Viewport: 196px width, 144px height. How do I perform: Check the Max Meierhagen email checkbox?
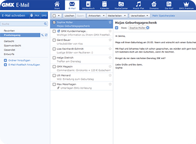tap(54, 84)
